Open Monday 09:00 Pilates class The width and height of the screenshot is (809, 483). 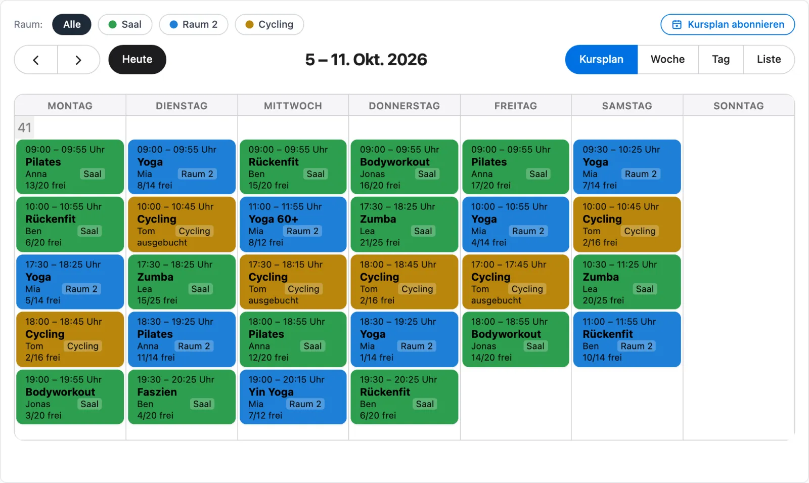70,167
